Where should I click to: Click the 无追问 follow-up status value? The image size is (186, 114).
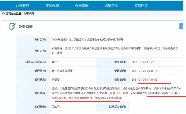[56, 107]
